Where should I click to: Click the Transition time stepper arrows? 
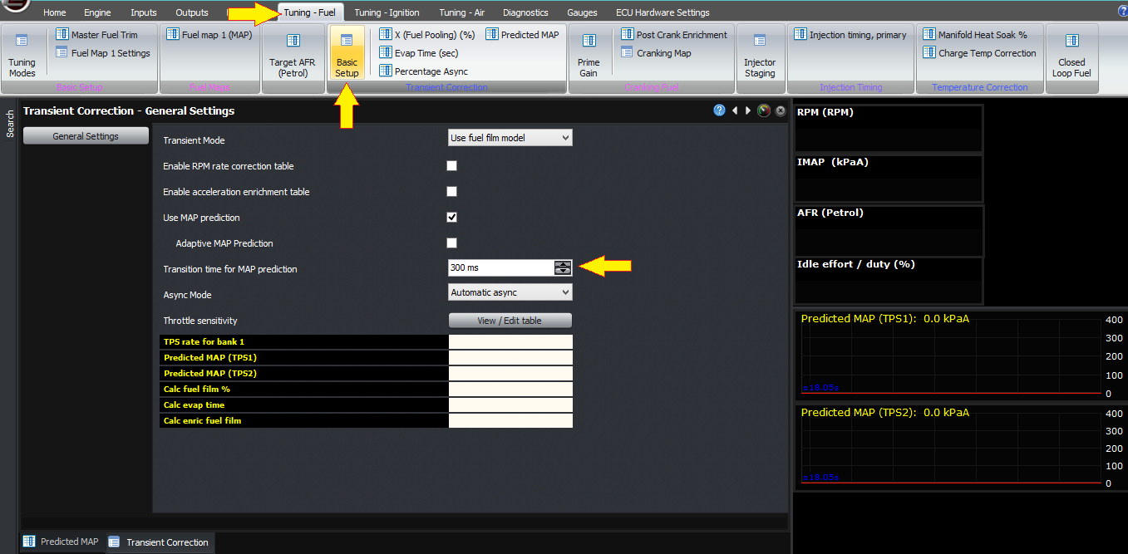pos(563,267)
